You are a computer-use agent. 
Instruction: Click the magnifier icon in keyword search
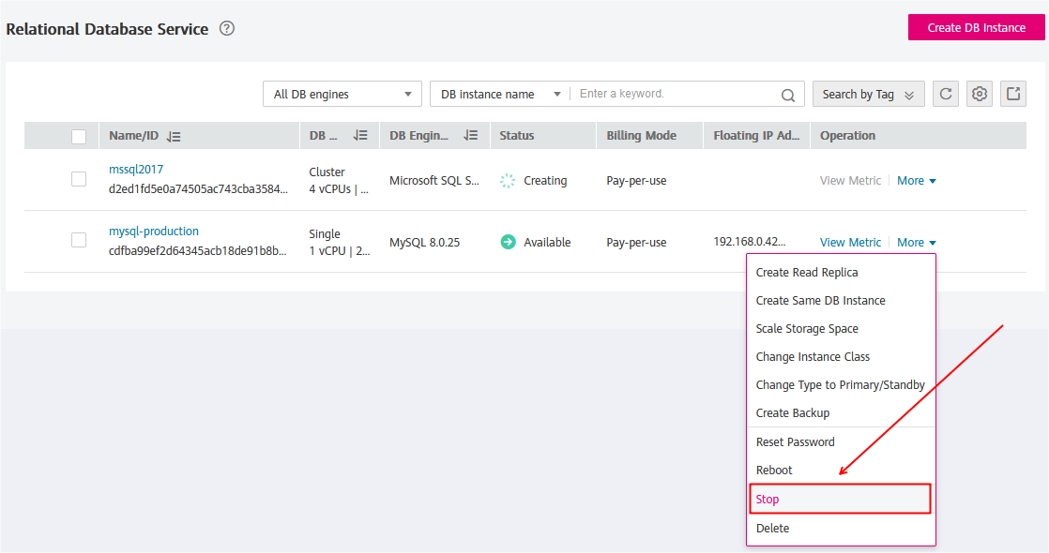click(x=787, y=94)
